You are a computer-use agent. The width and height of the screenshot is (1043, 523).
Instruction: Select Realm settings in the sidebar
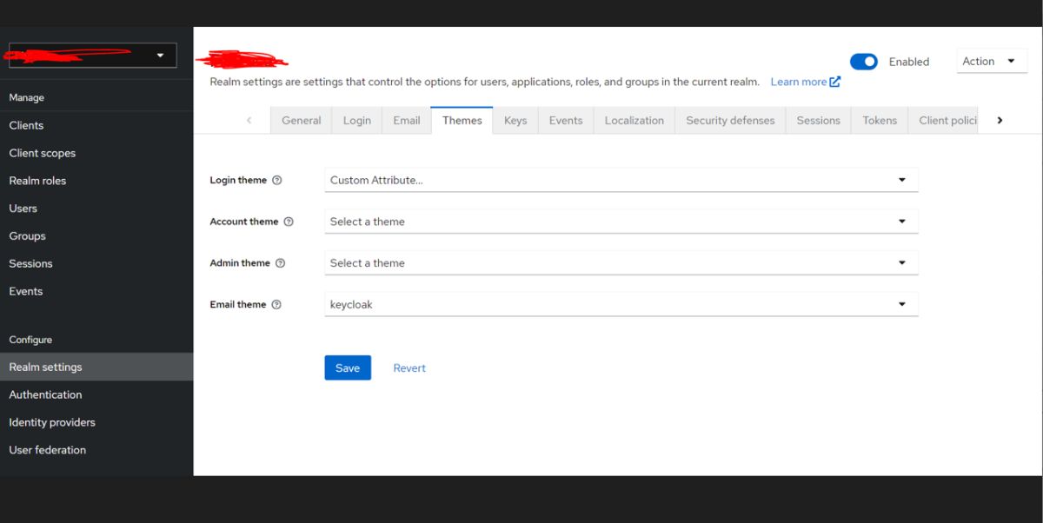click(x=96, y=367)
